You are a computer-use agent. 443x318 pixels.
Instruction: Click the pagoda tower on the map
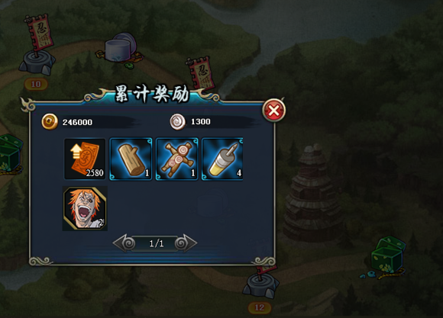coord(312,193)
